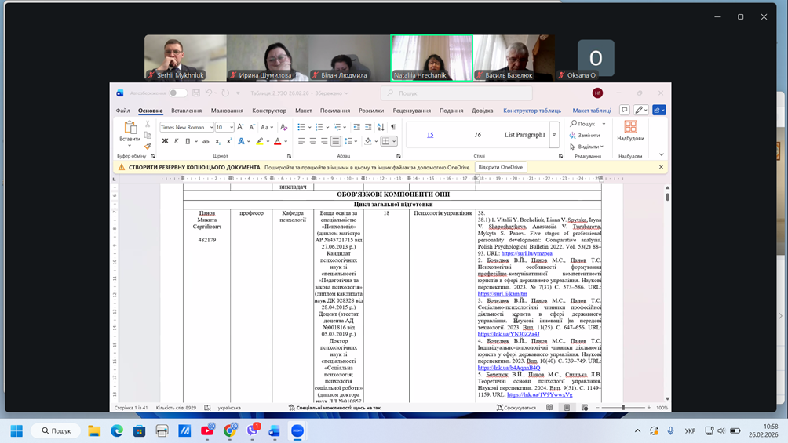Toggle italic text formatting
Image resolution: width=788 pixels, height=443 pixels.
177,142
